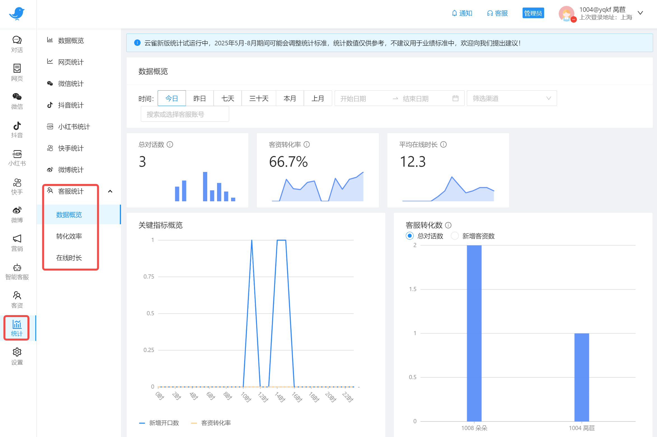This screenshot has width=657, height=437.
Task: Open the 抖音 section from sidebar
Action: 17,129
